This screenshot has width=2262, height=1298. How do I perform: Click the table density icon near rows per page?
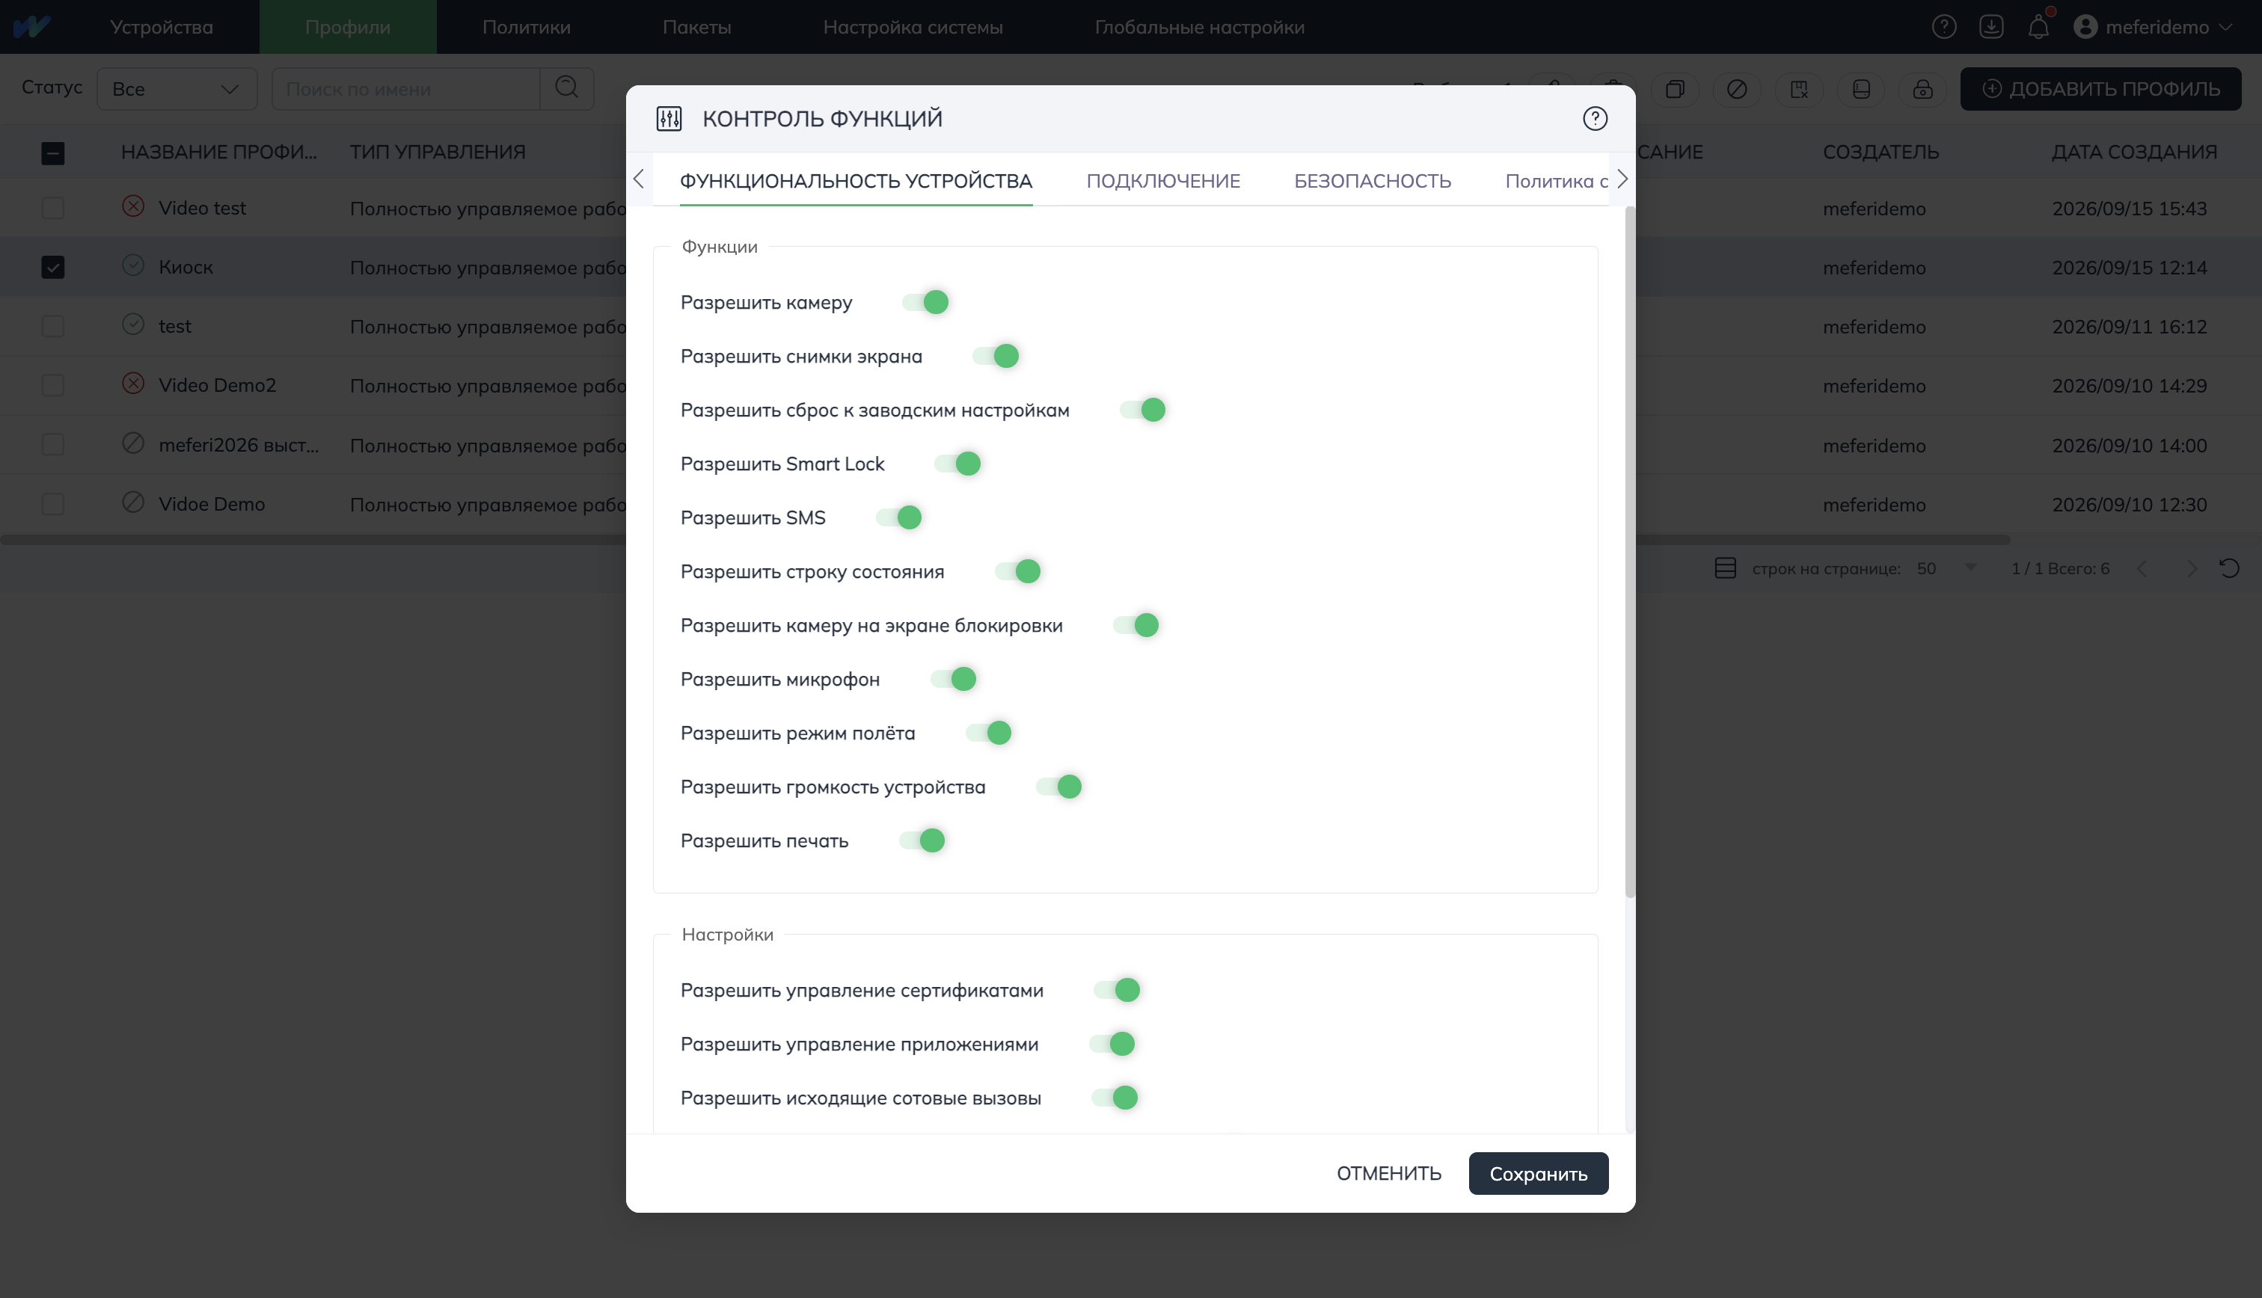pos(1724,568)
